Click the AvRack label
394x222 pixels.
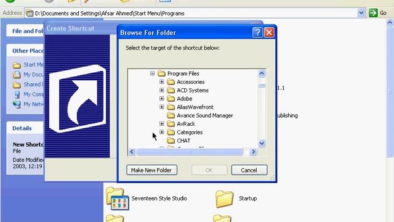[186, 124]
